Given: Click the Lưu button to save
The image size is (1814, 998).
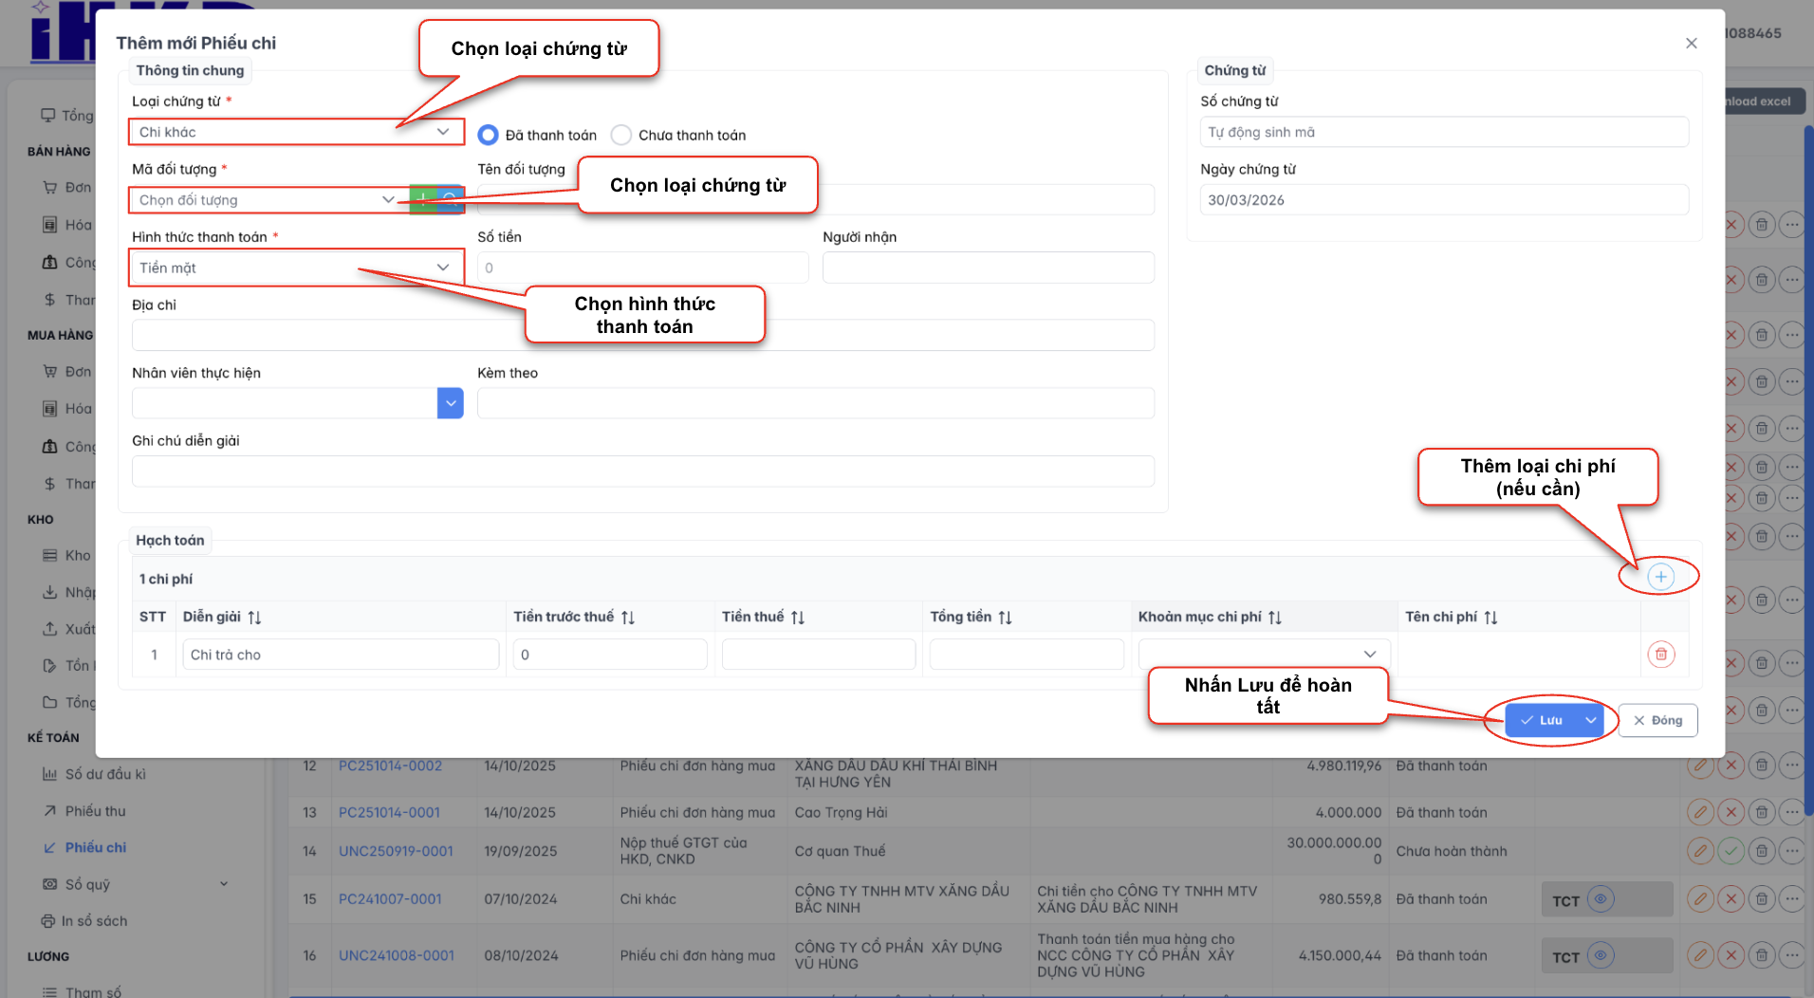Looking at the screenshot, I should coord(1542,721).
